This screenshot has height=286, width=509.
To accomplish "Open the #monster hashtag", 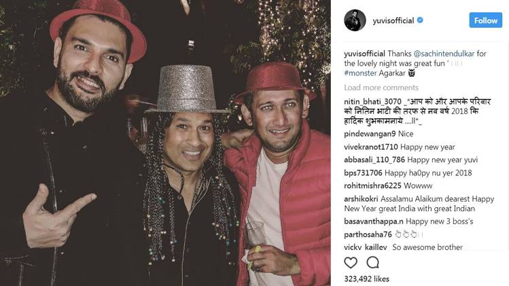I will 360,73.
